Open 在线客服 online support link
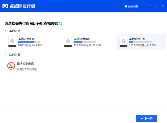This screenshot has height=123, width=167. click(x=133, y=6)
